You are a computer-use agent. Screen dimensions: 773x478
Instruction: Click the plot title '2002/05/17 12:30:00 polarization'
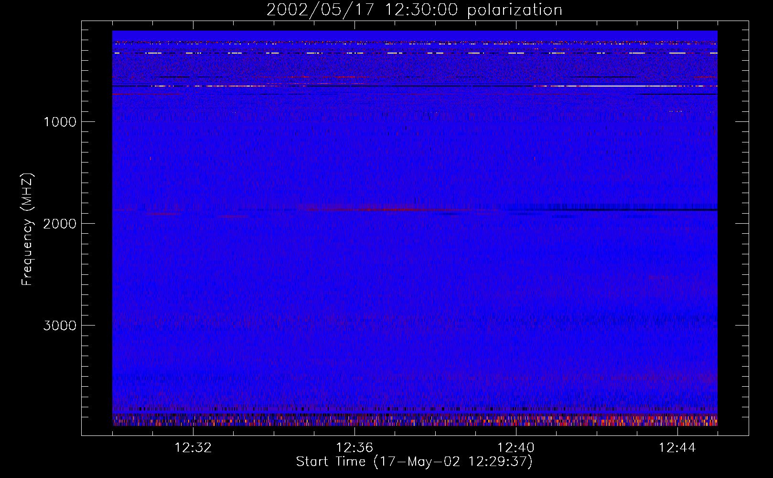[x=414, y=10]
